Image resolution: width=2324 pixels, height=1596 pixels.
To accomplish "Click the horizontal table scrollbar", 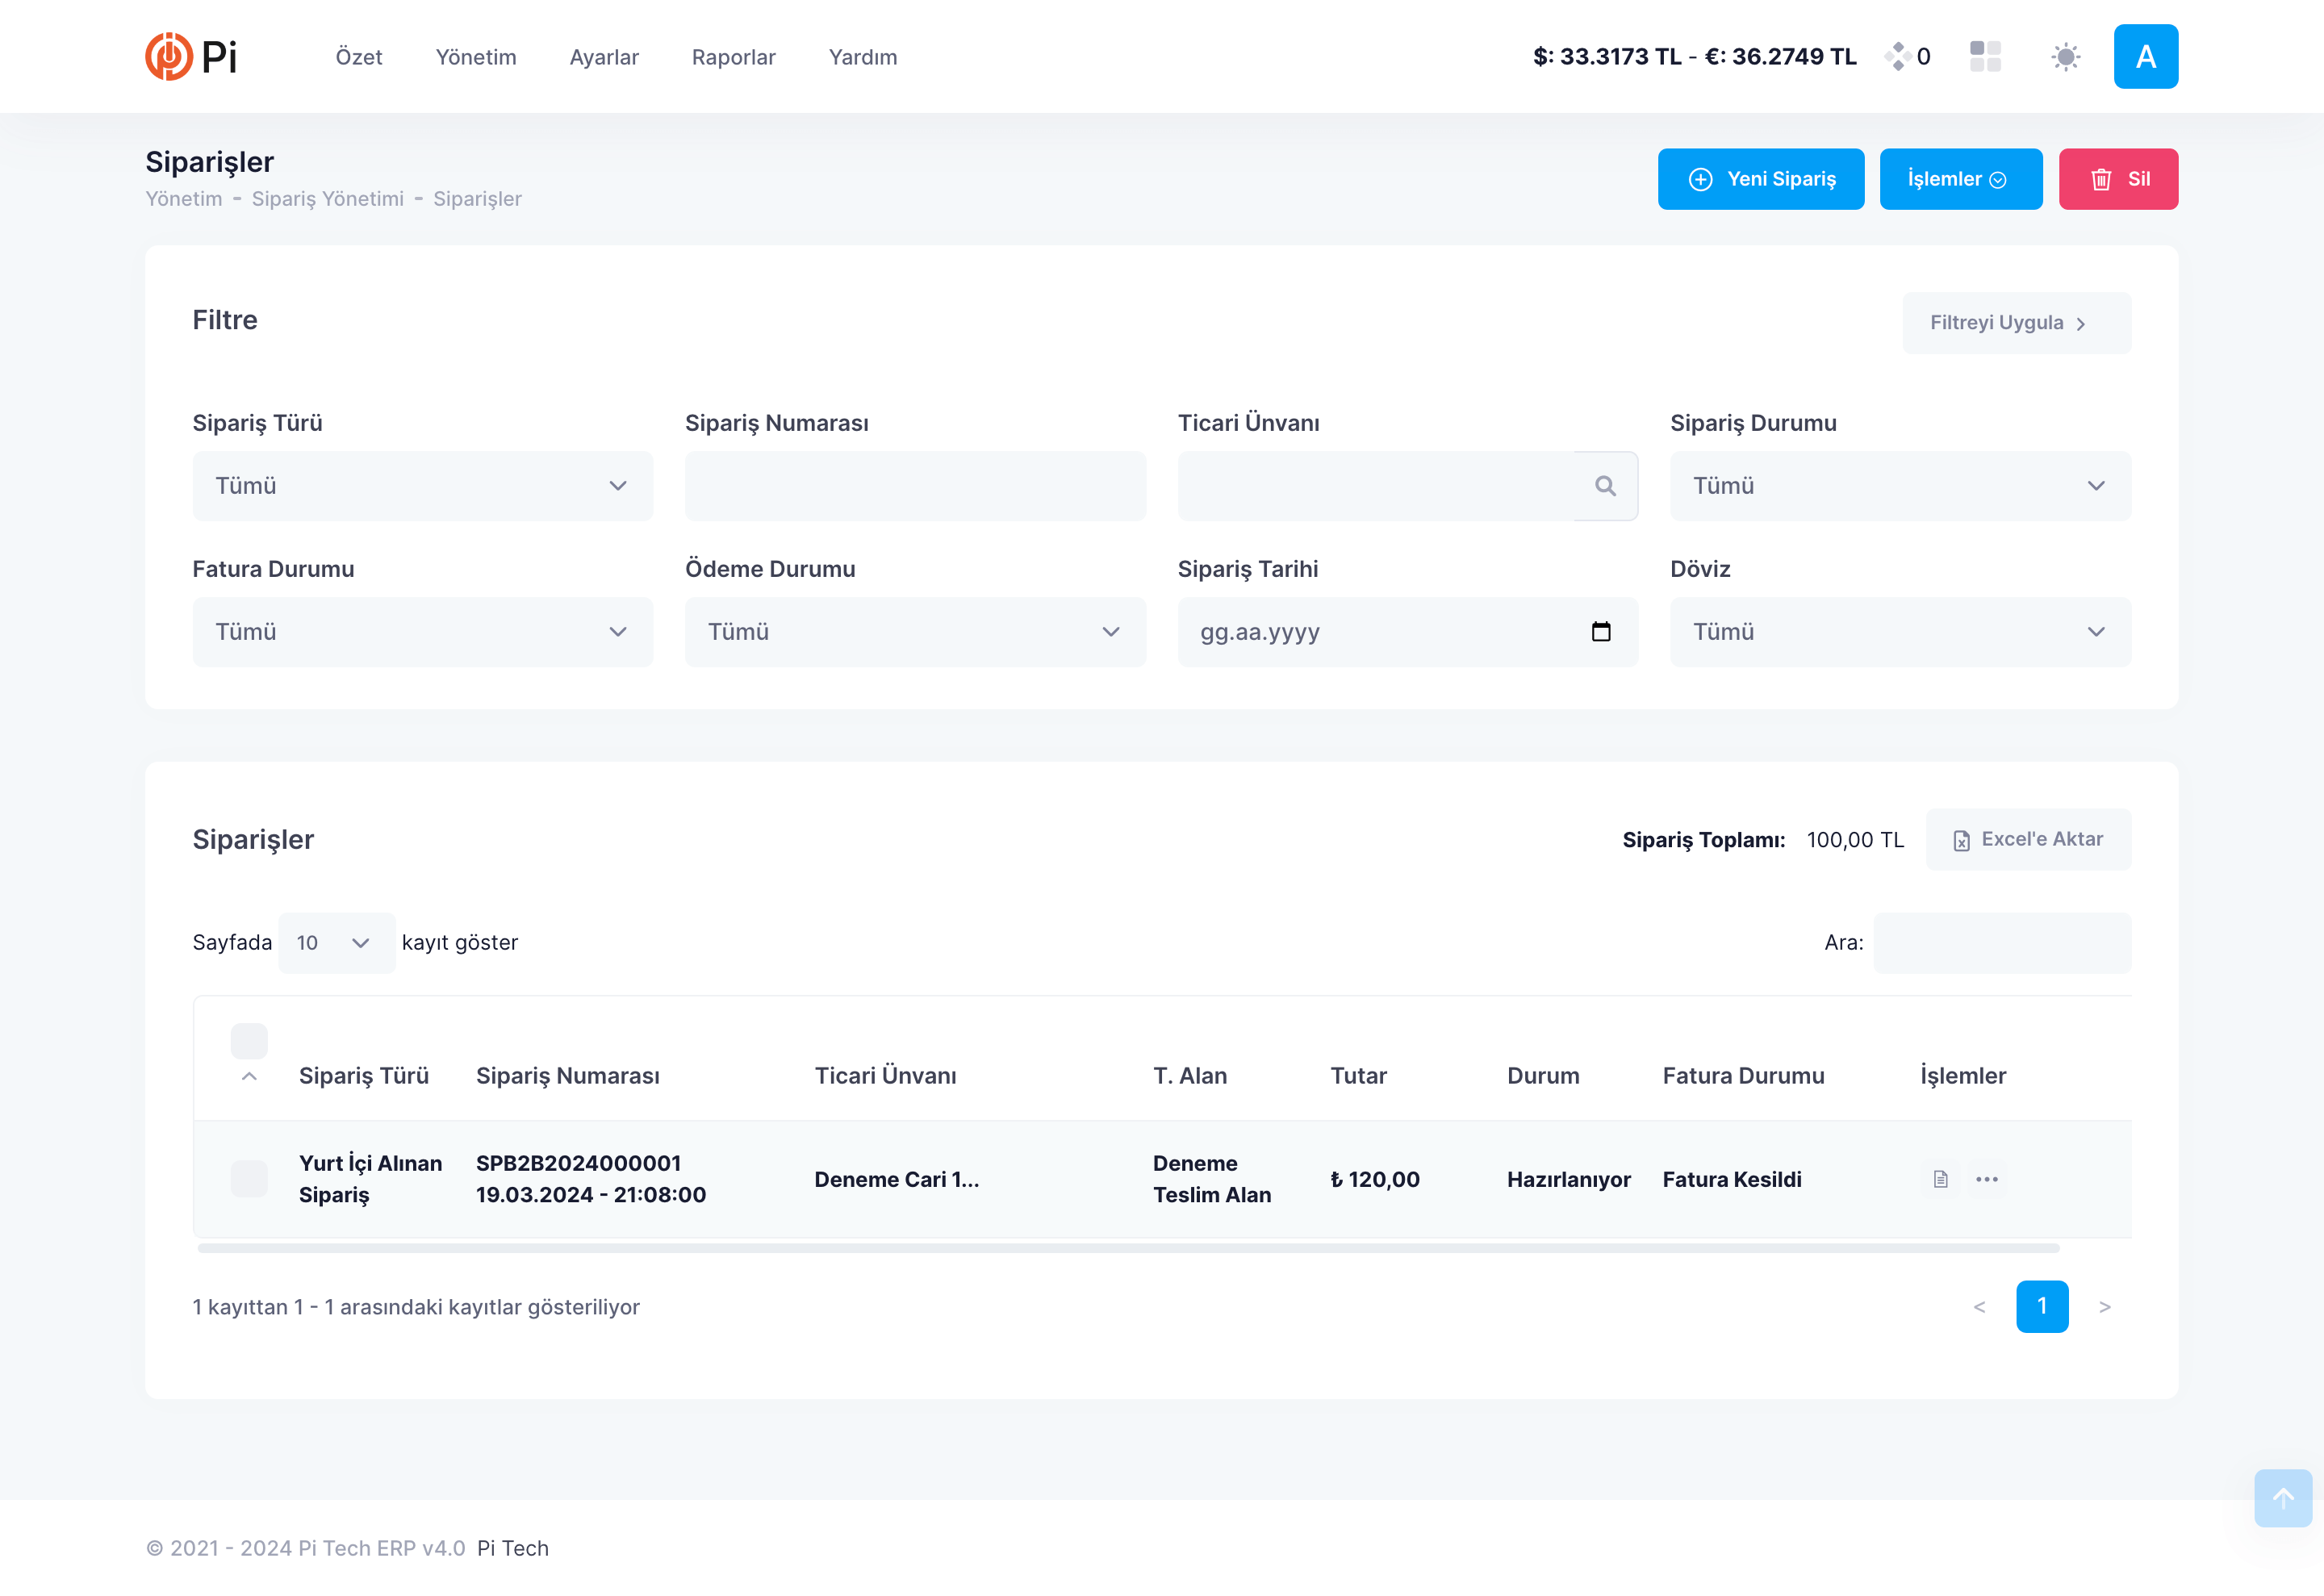I will [1127, 1248].
